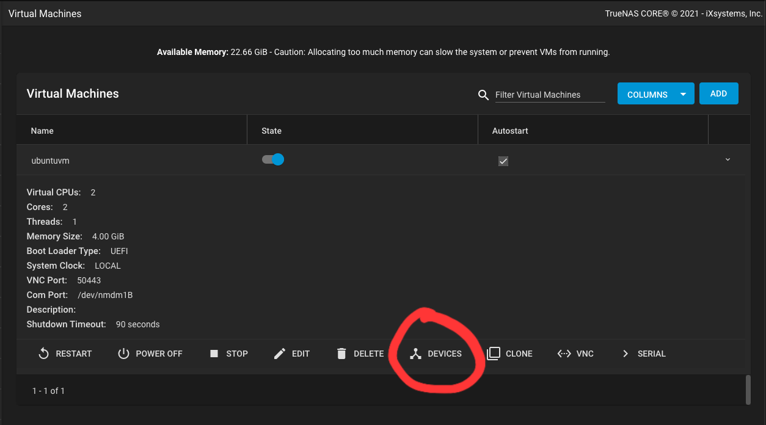This screenshot has height=425, width=766.
Task: Click the Serial chevron icon
Action: tap(625, 354)
